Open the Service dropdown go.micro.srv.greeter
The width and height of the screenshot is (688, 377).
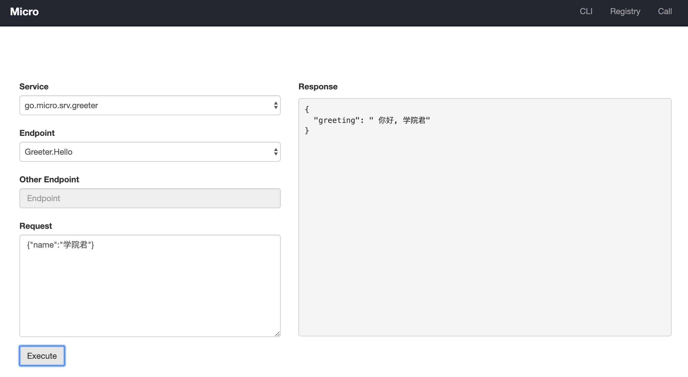(150, 105)
